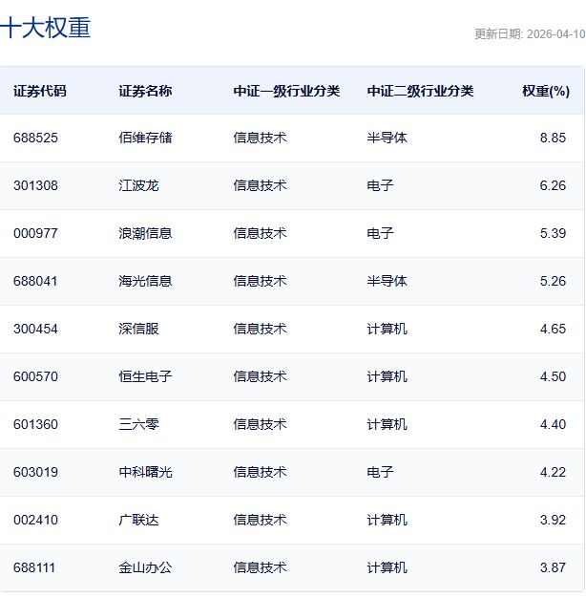This screenshot has width=586, height=598.
Task: Click 半导体 in the 海光信息 row
Action: pos(387,281)
